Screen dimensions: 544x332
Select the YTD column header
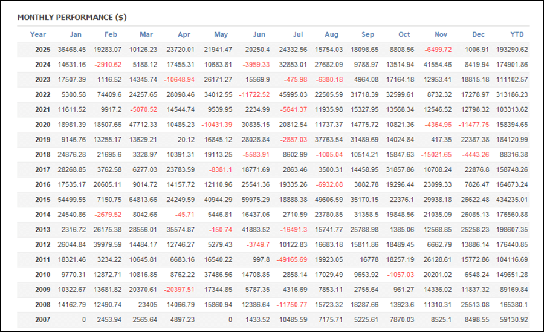click(517, 34)
